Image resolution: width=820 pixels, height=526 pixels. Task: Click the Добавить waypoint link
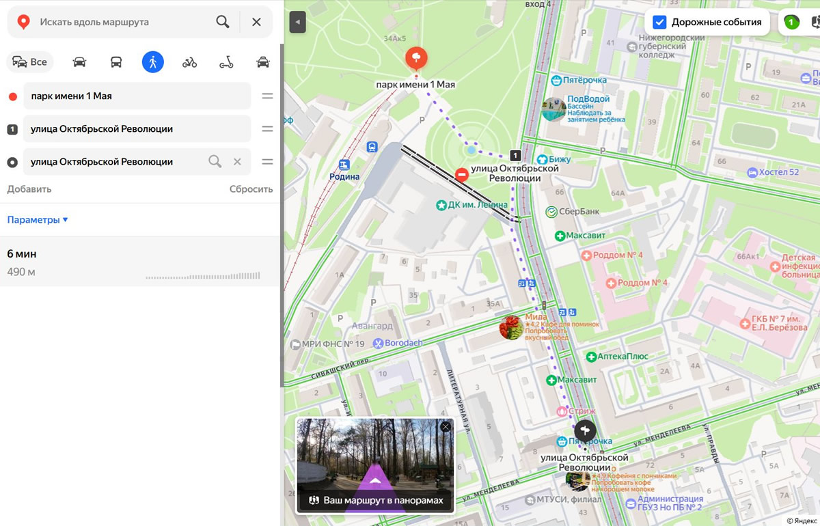29,189
